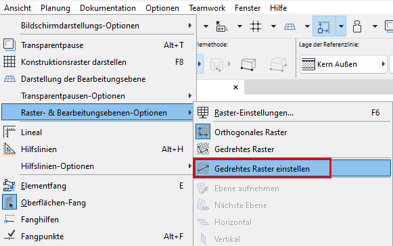The image size is (393, 246).
Task: Toggle Transparentpause menu entry
Action: pos(98,45)
